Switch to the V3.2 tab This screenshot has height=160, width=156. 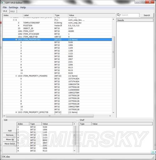coord(12,11)
